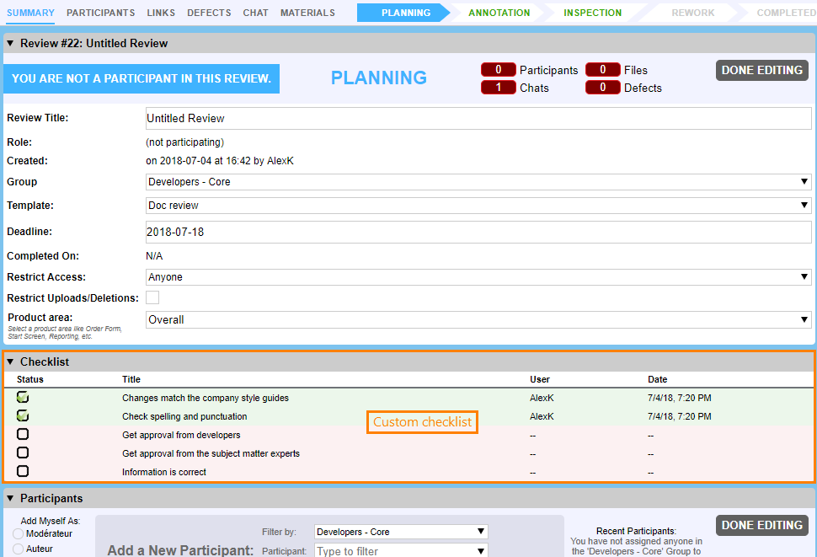This screenshot has height=557, width=817.
Task: Check the 'Information is correct' item
Action: pos(23,472)
